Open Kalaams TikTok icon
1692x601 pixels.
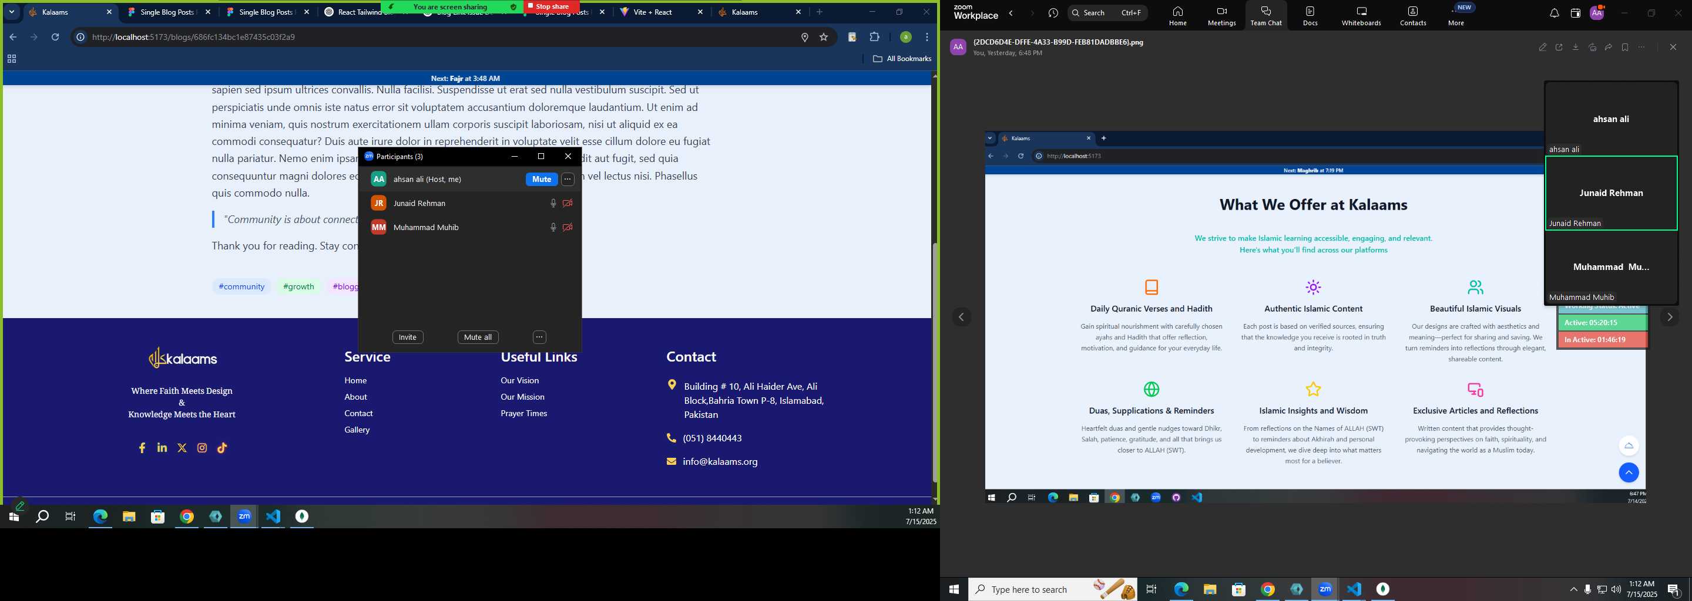[x=222, y=448]
